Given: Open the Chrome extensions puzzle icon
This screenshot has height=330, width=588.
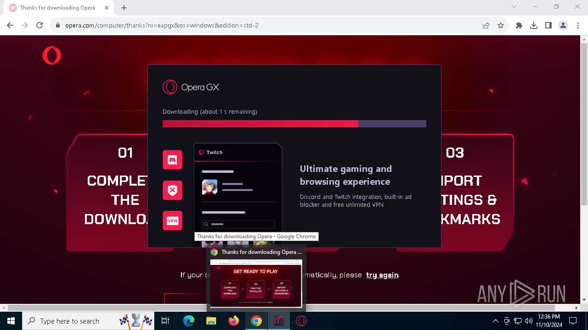Looking at the screenshot, I should [519, 25].
